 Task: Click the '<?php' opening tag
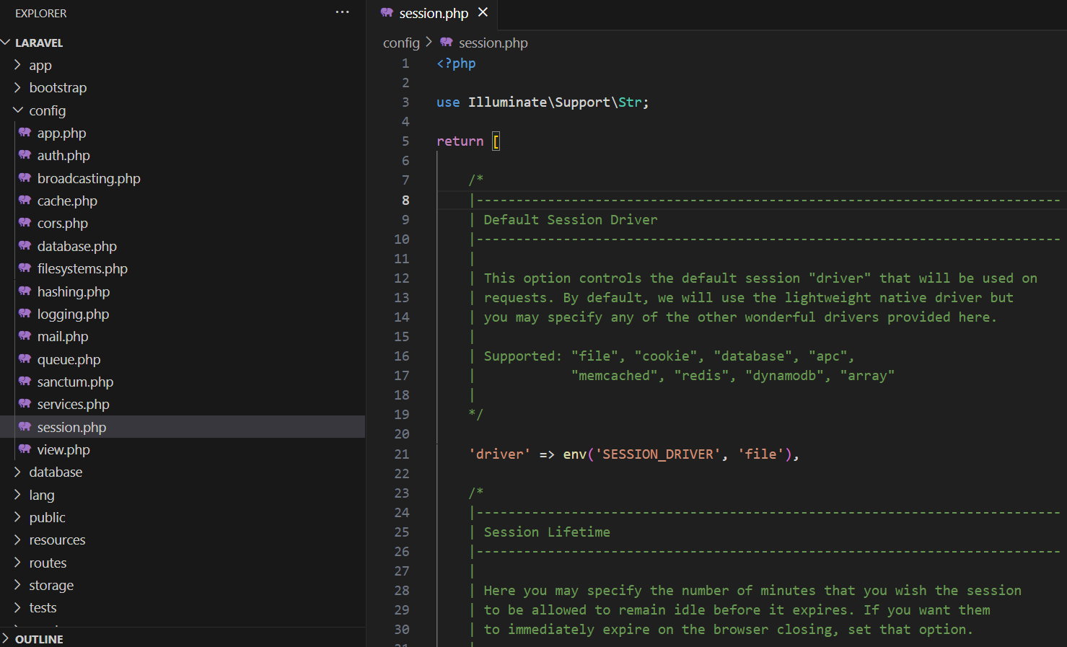[456, 63]
